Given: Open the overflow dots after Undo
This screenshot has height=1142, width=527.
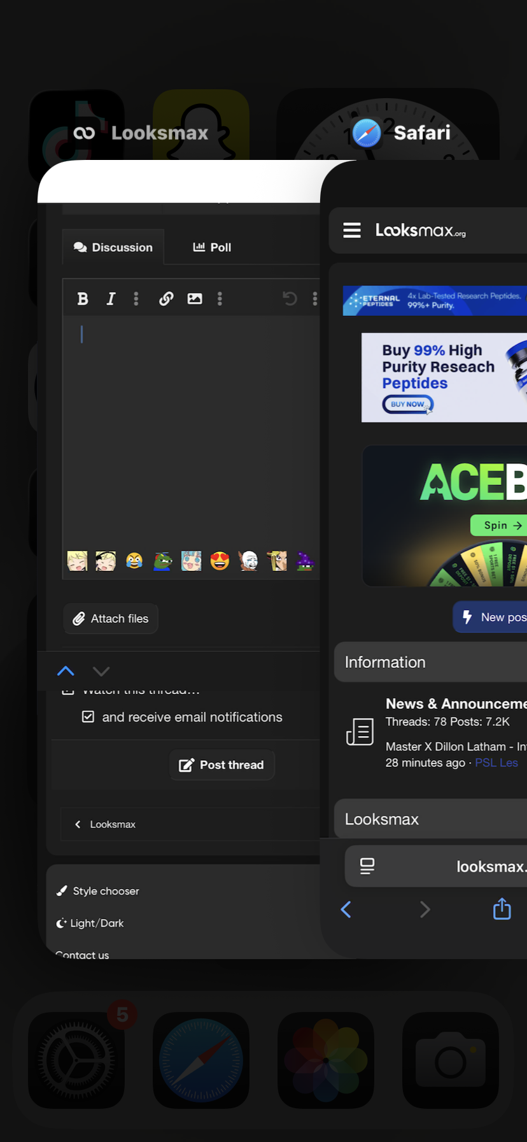Looking at the screenshot, I should pyautogui.click(x=314, y=299).
